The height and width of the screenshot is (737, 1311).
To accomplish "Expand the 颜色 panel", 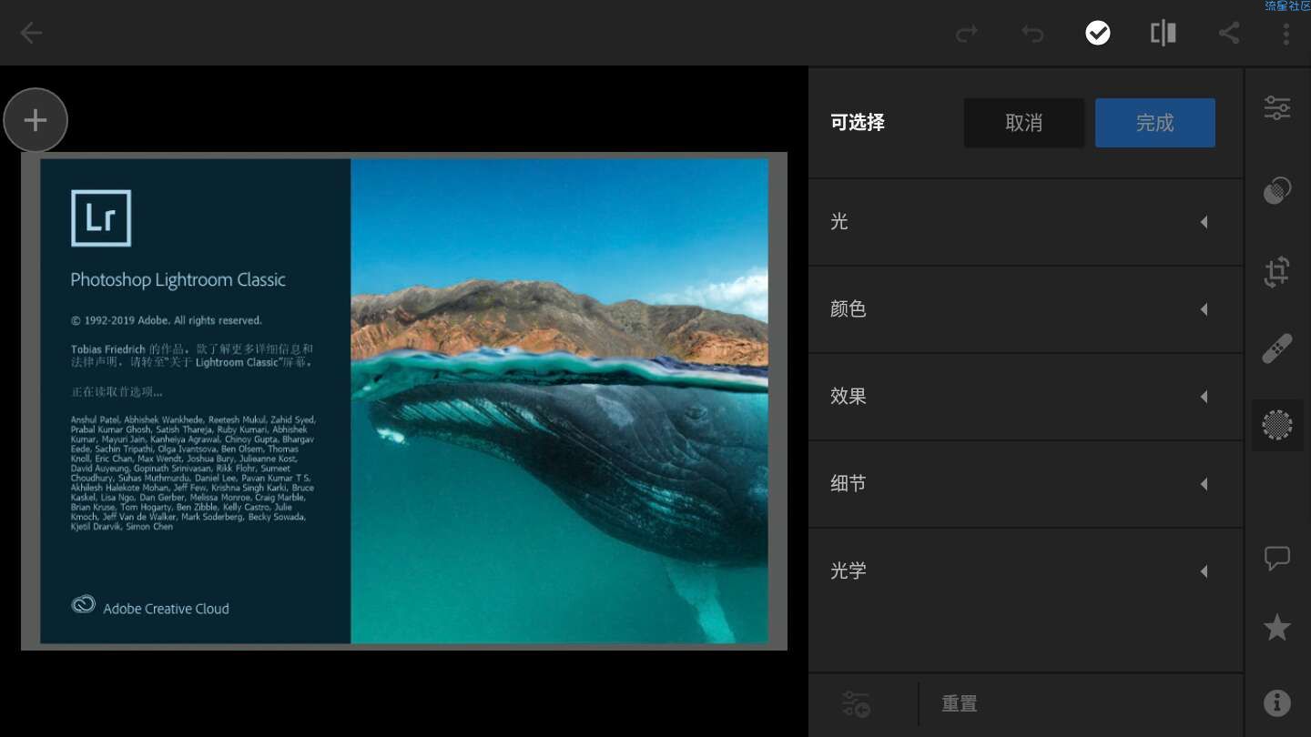I will [1026, 309].
